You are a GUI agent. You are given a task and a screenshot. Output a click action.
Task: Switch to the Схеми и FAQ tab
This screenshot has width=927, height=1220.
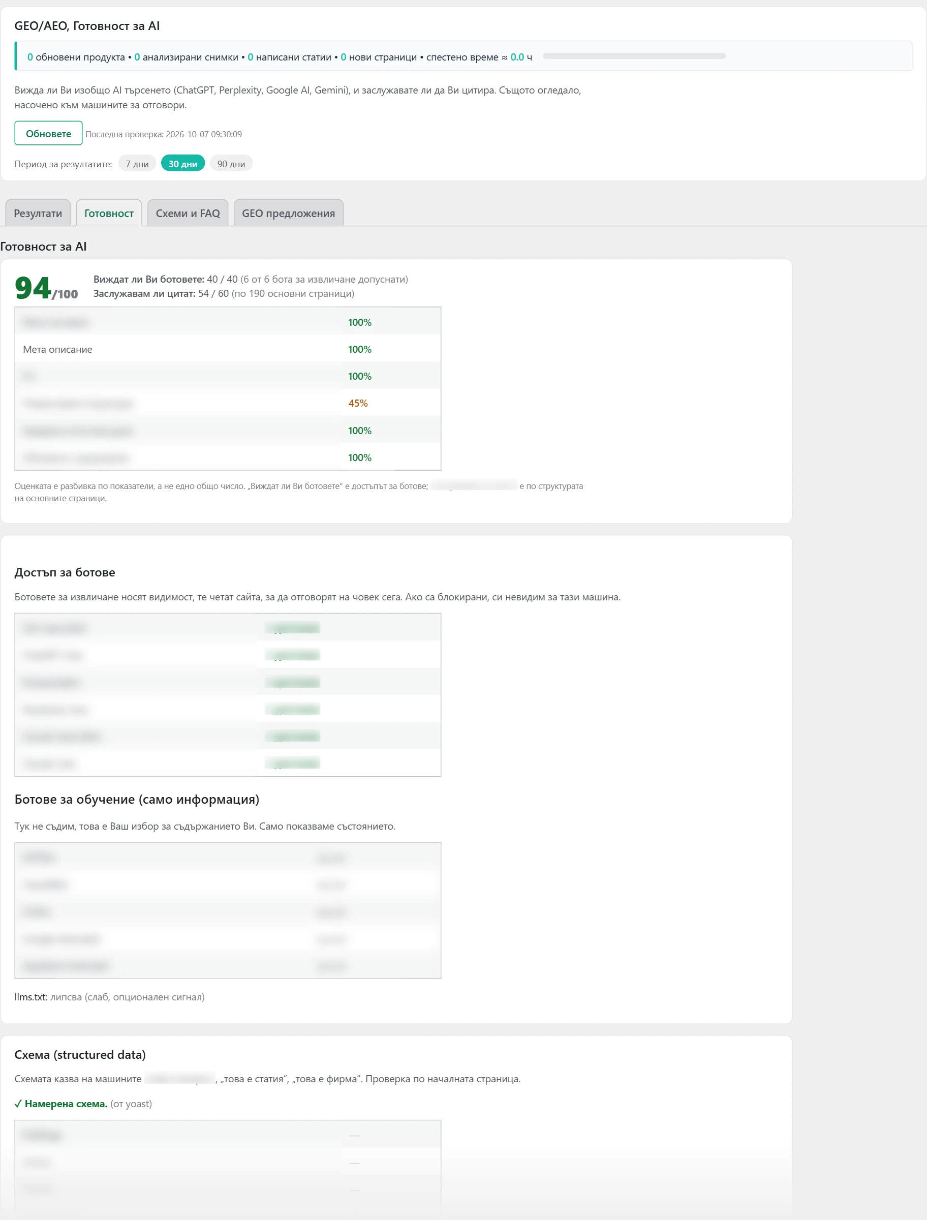click(x=188, y=213)
